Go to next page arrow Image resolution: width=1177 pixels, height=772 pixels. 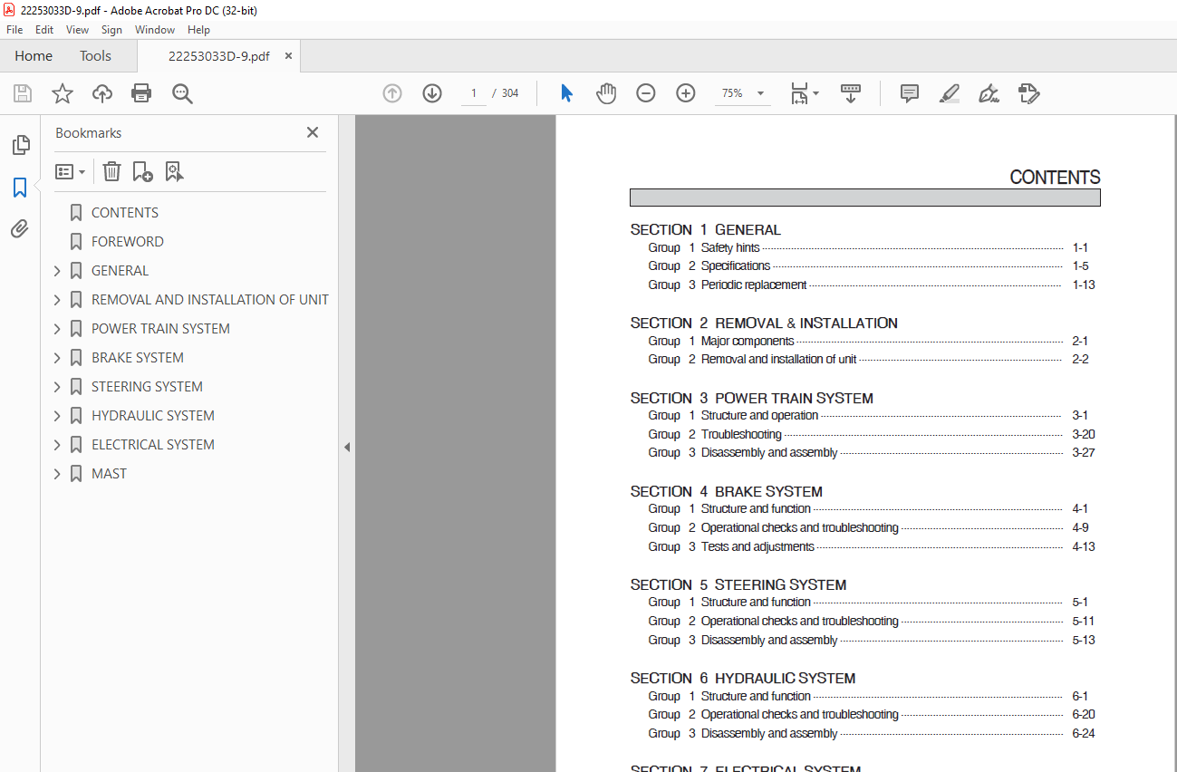432,93
